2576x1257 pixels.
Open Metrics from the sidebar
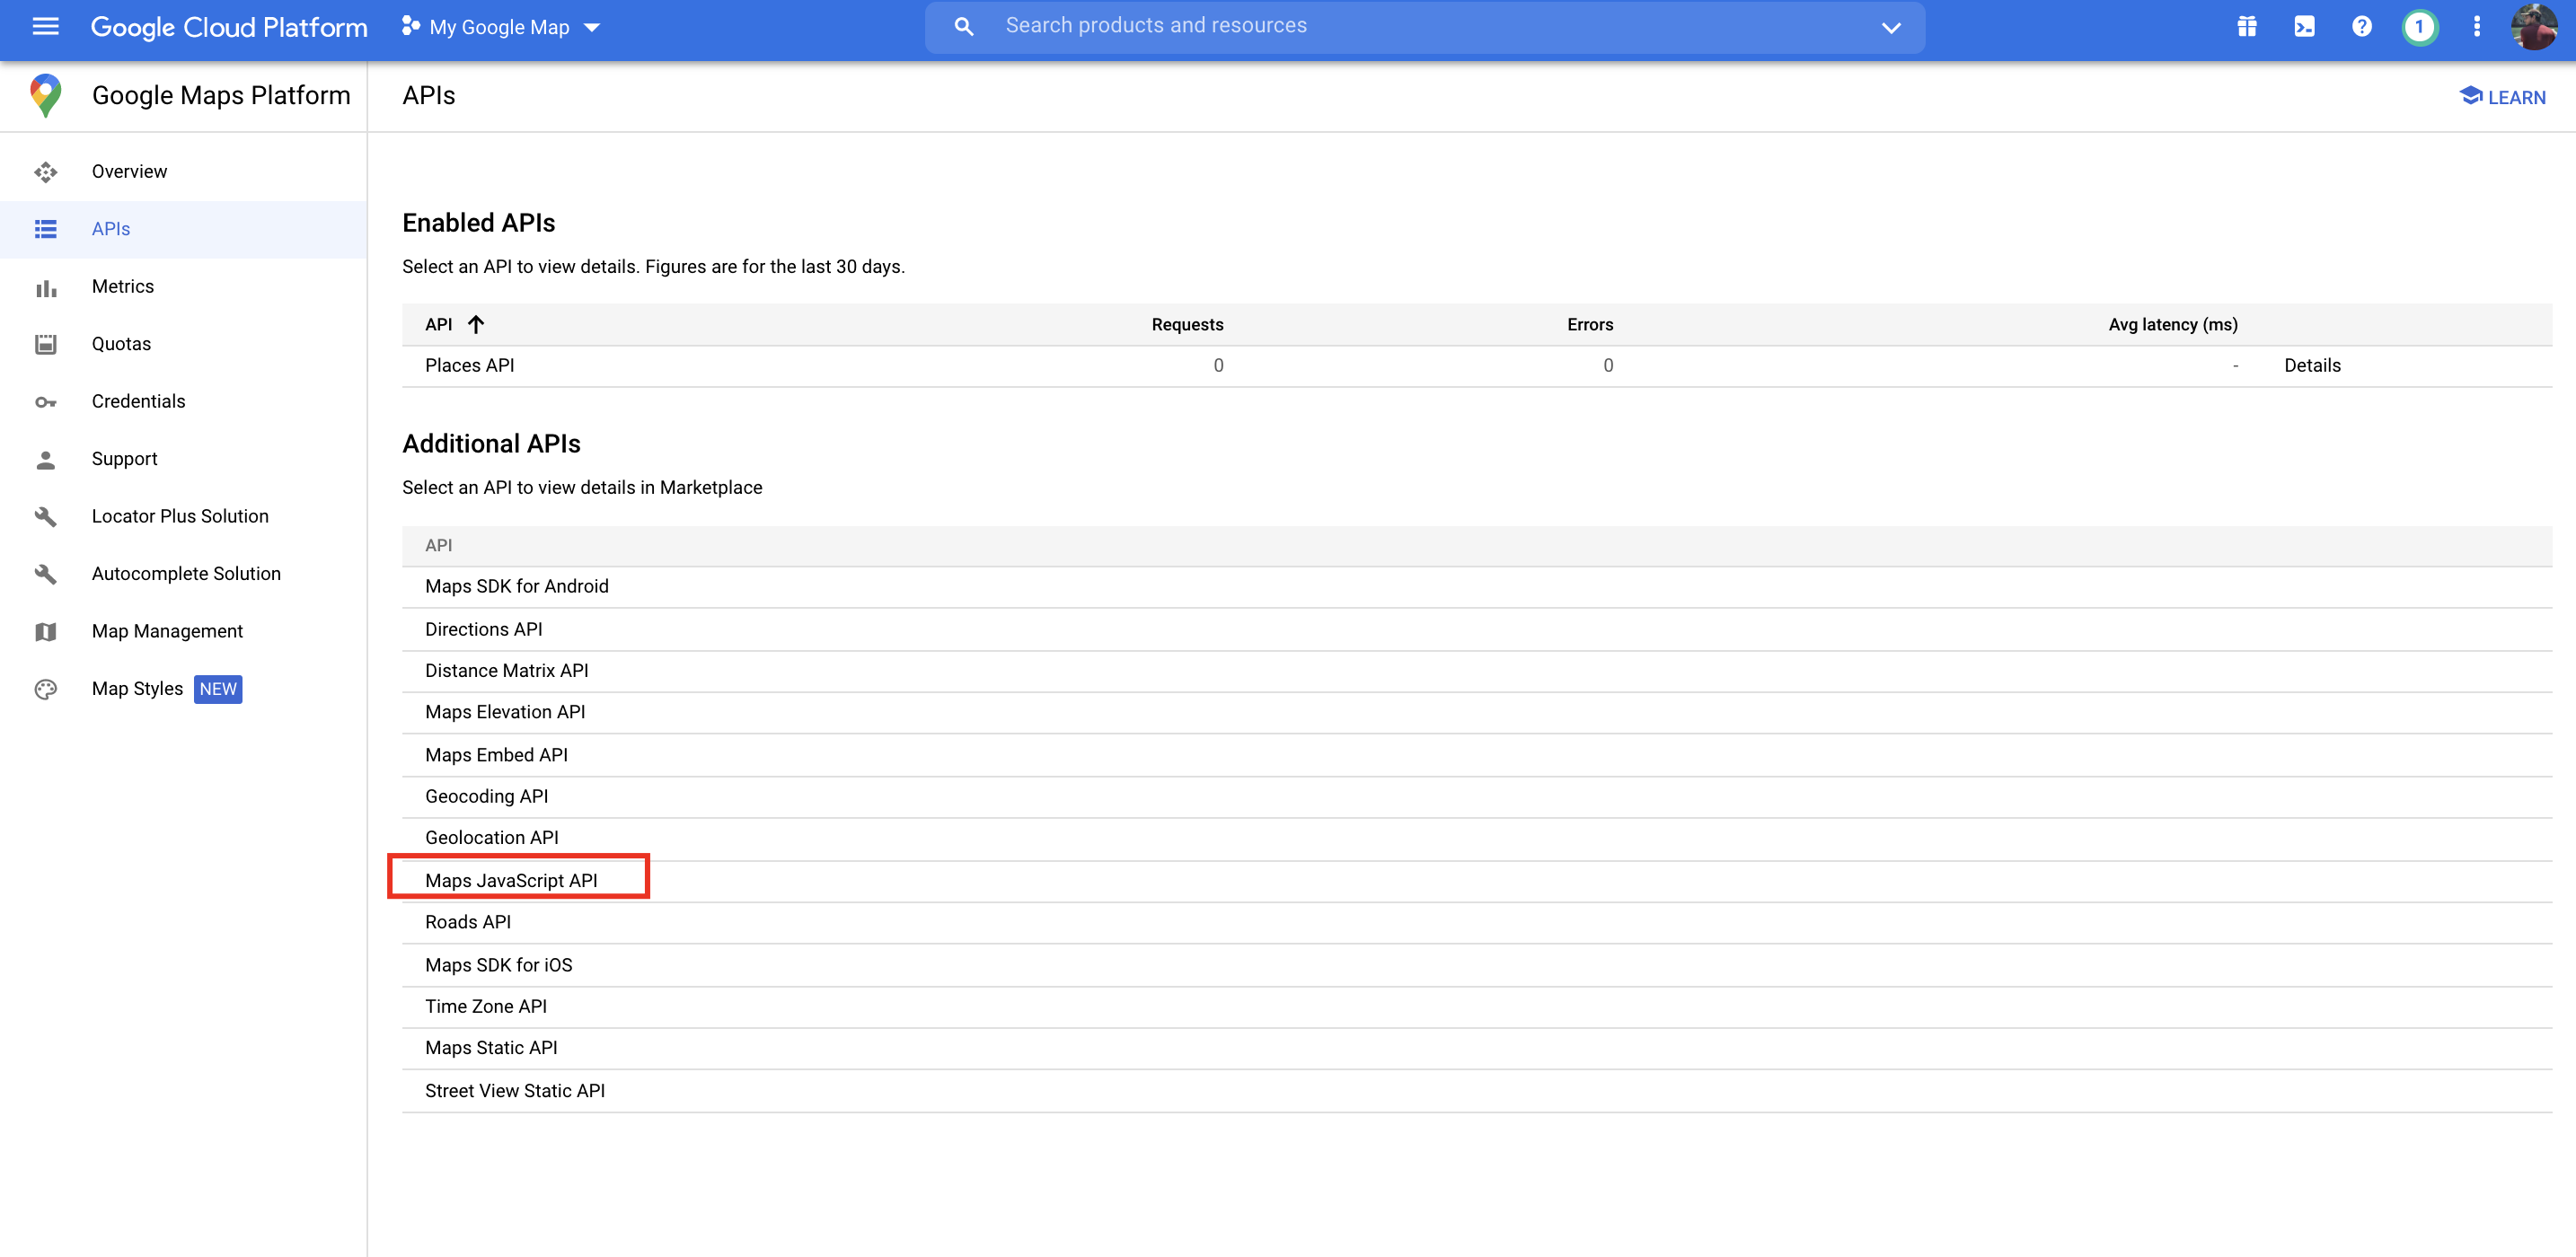point(122,286)
